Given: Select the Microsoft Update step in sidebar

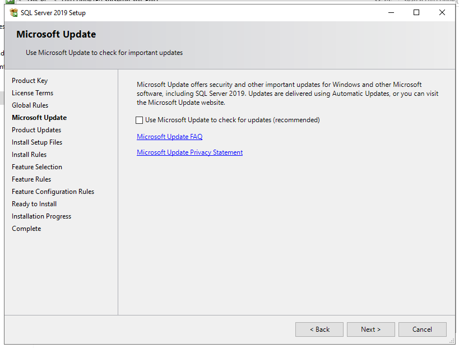Looking at the screenshot, I should [x=39, y=118].
